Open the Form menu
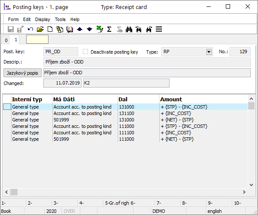Screen dimensions: 258x215 tap(13, 19)
